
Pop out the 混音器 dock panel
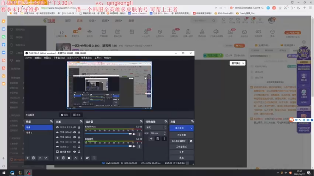point(141,122)
